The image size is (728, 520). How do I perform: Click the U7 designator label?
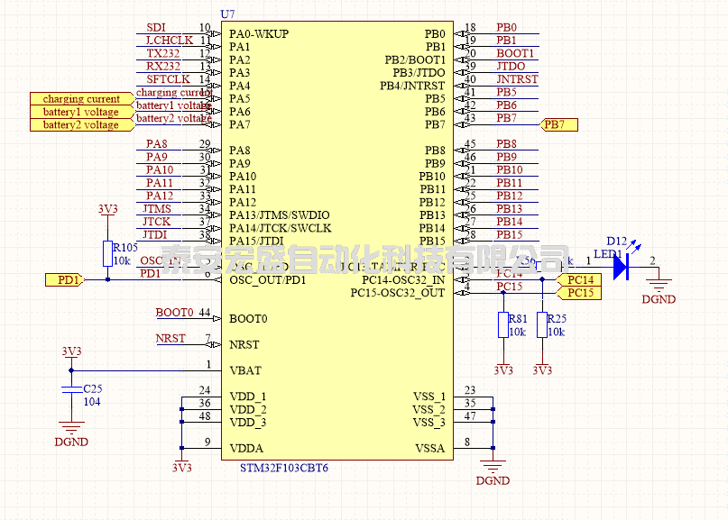[227, 15]
